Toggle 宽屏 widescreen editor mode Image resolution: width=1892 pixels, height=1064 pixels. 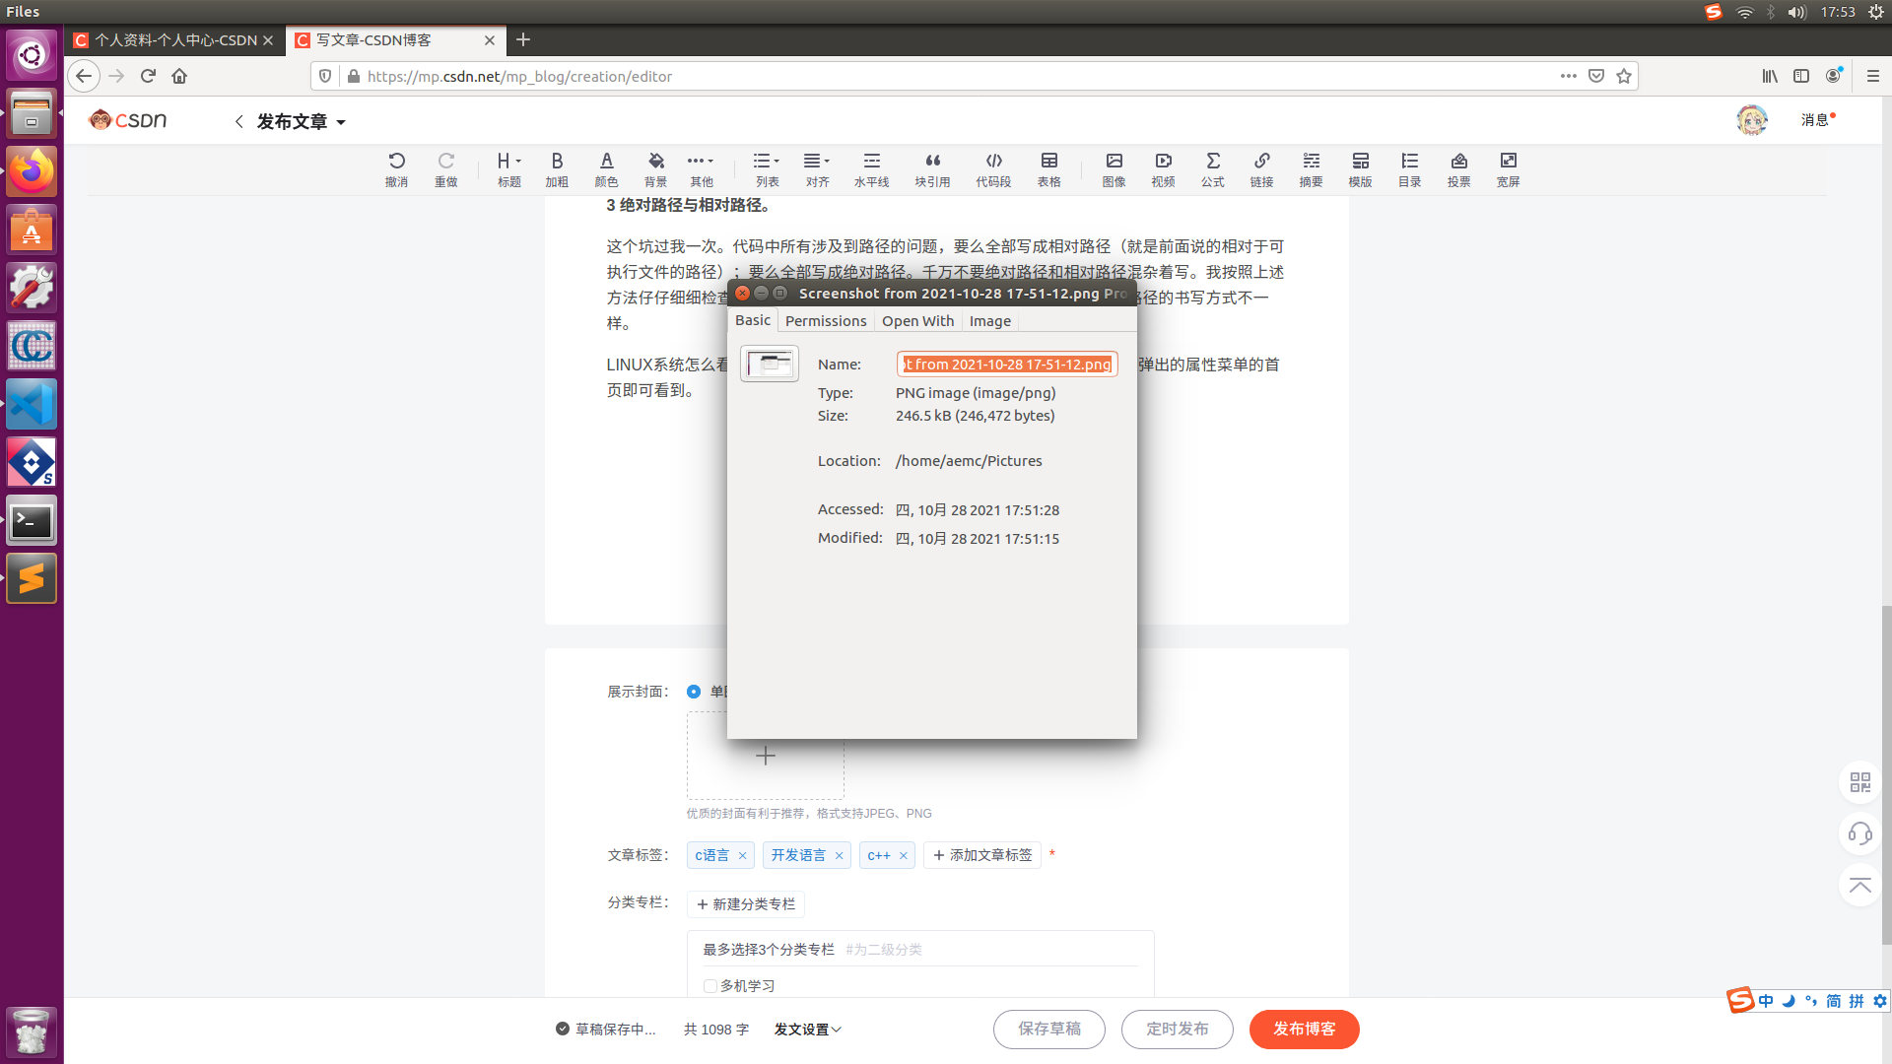(1508, 168)
